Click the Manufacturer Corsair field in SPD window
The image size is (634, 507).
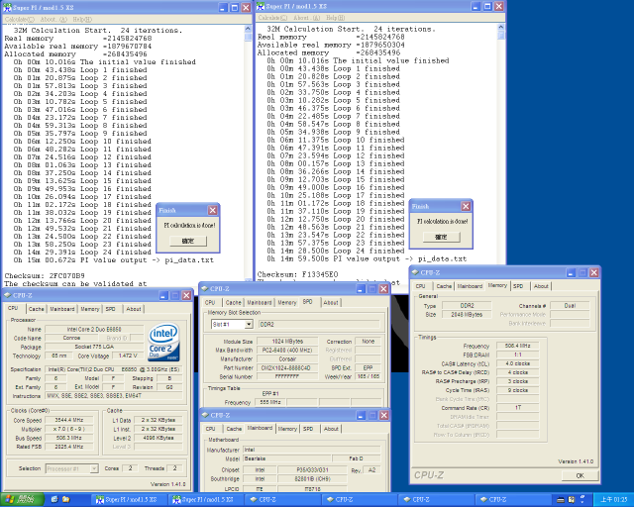click(x=285, y=359)
